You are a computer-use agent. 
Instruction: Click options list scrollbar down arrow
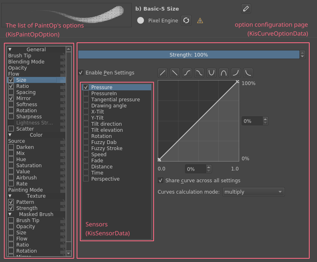[x=68, y=253]
